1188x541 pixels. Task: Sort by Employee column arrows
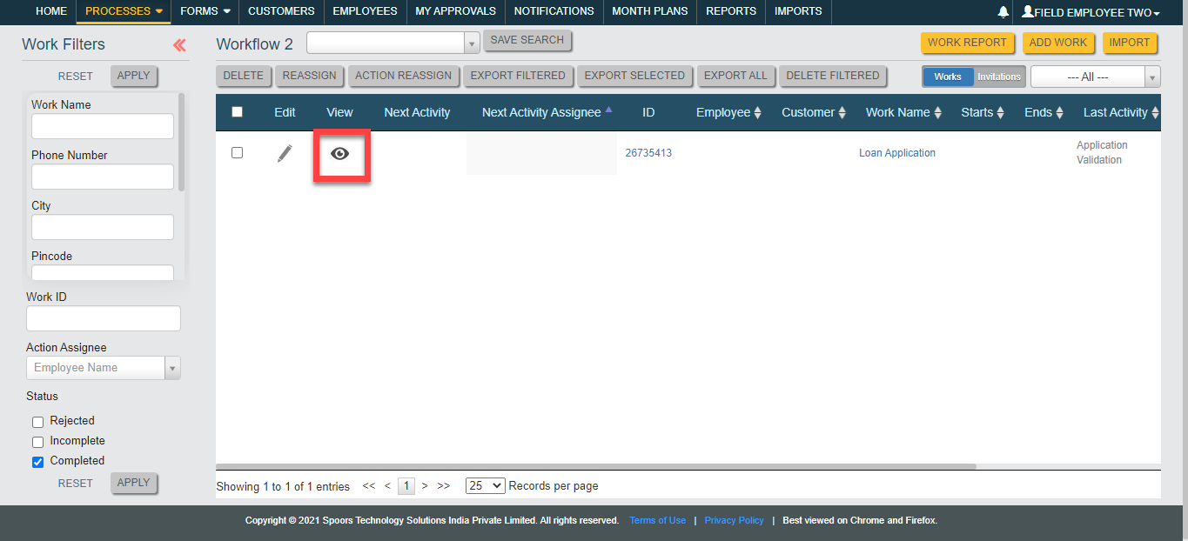point(757,113)
